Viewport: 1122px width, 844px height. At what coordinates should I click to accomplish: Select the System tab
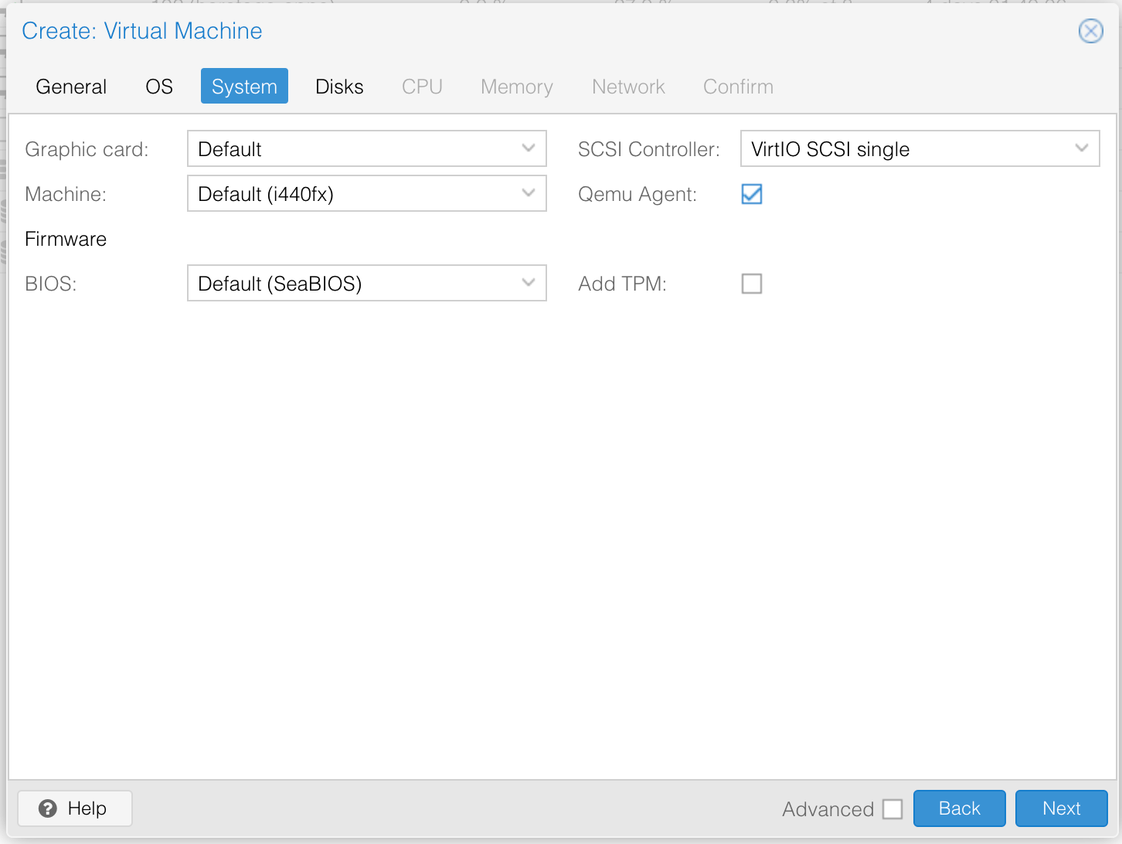pyautogui.click(x=244, y=87)
